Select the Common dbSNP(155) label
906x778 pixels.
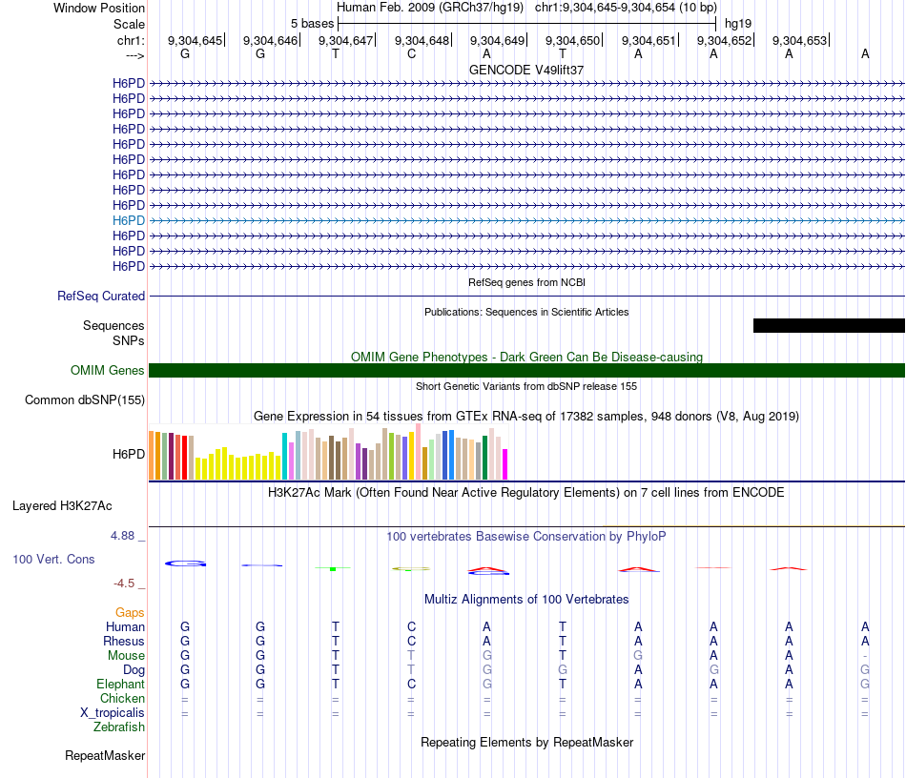(x=84, y=399)
